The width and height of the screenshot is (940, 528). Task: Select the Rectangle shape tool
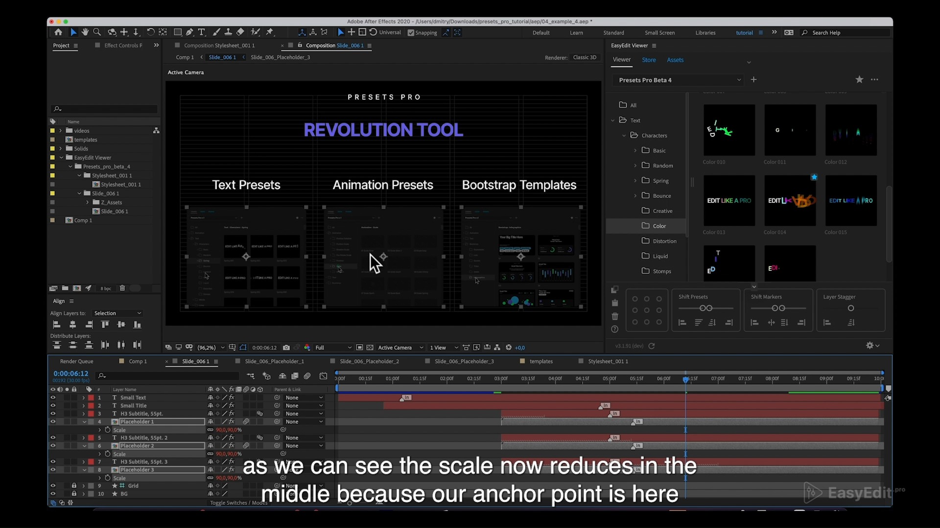178,32
